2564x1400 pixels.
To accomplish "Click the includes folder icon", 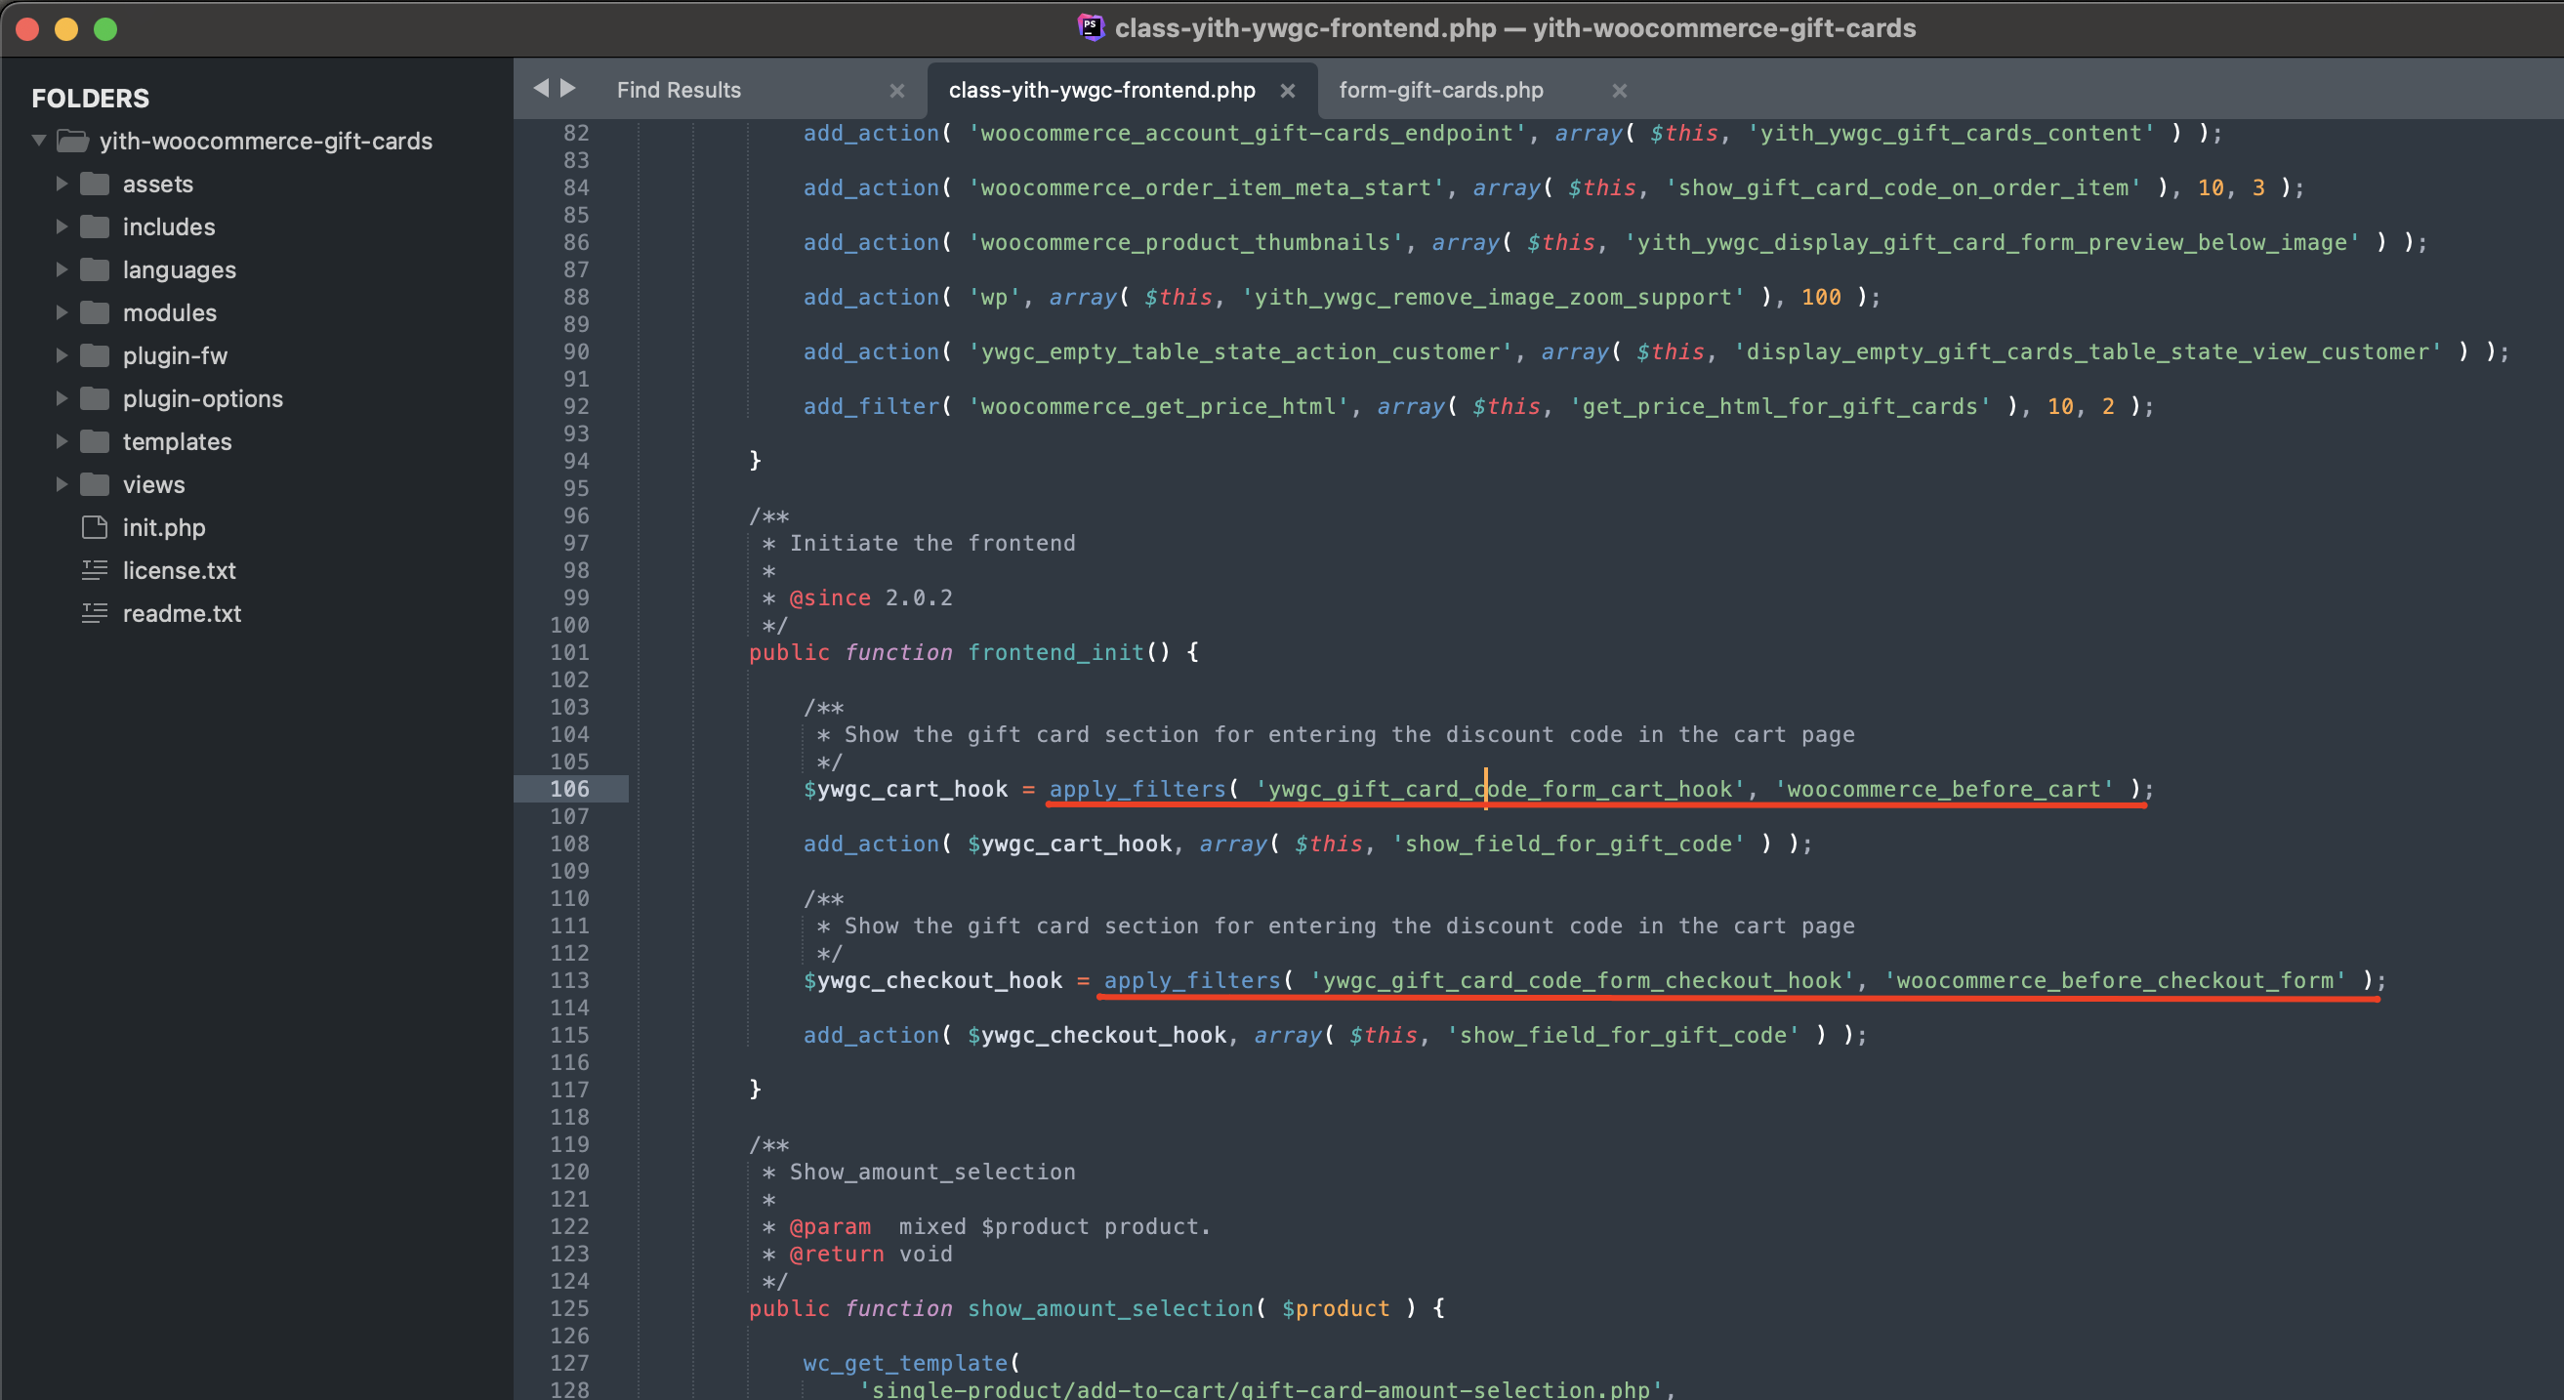I will tap(95, 226).
